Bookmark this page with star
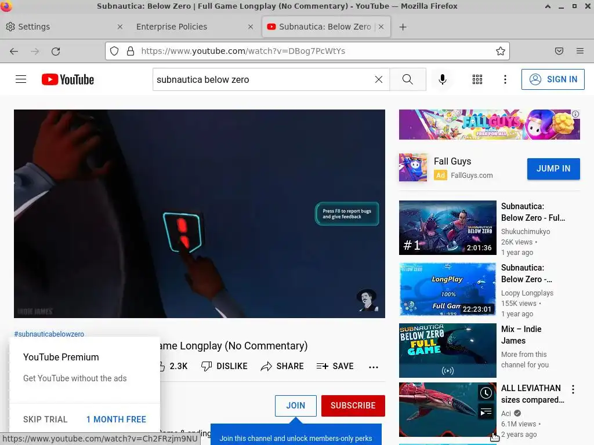 501,51
